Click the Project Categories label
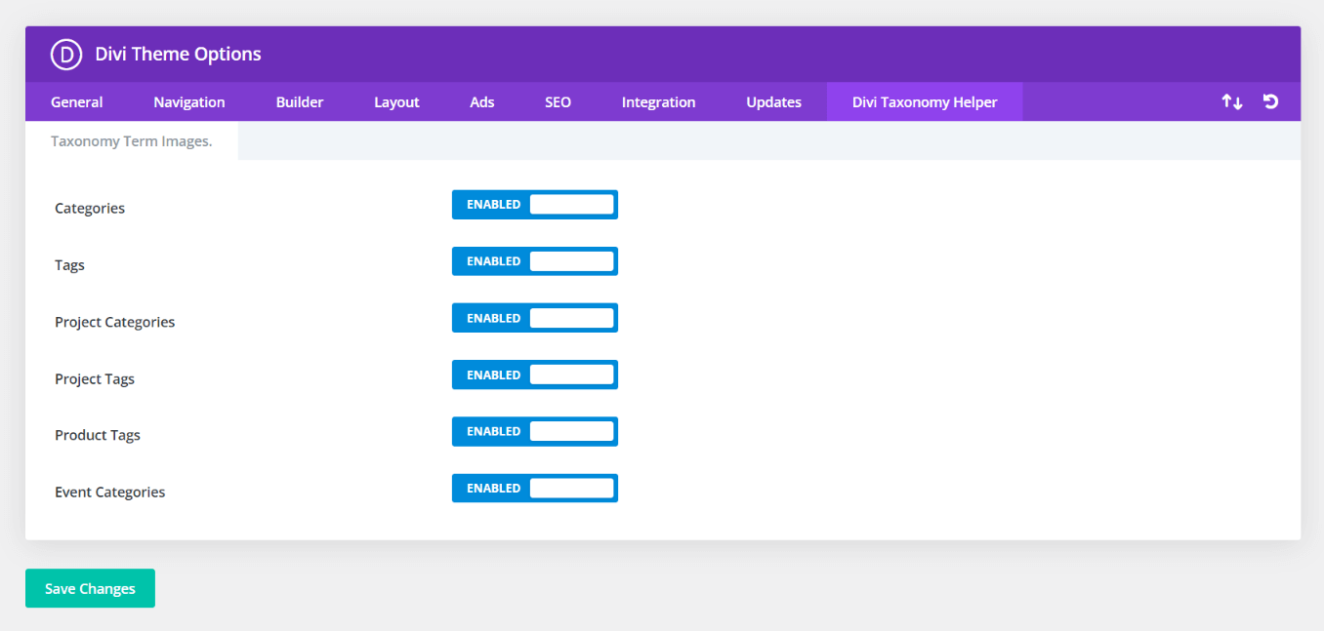The image size is (1324, 631). (x=115, y=322)
